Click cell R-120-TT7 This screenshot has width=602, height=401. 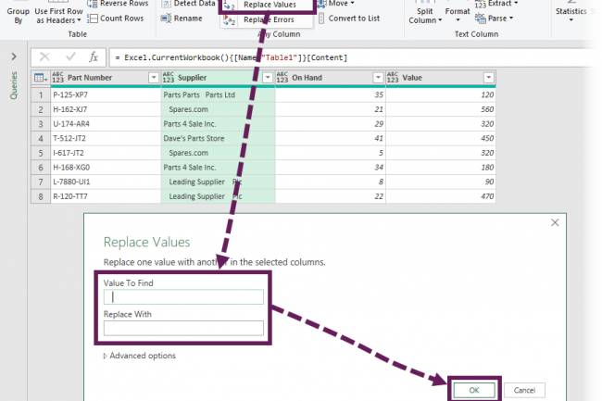tap(106, 196)
